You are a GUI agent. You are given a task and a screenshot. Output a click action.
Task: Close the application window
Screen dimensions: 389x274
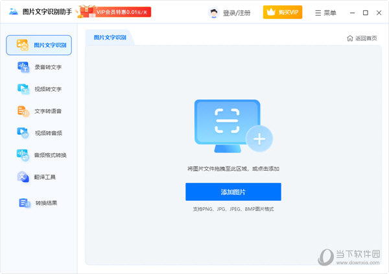pyautogui.click(x=379, y=13)
